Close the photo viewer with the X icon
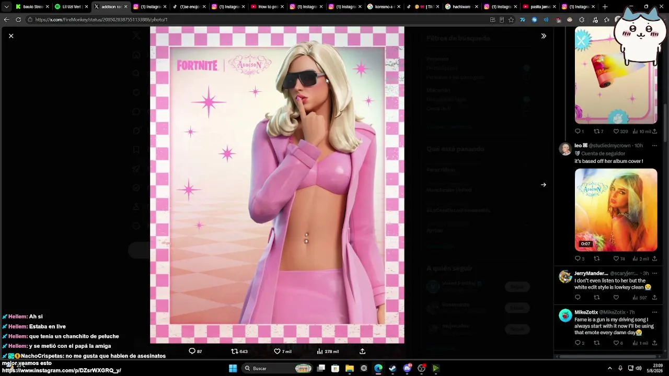The width and height of the screenshot is (669, 376). click(x=11, y=36)
